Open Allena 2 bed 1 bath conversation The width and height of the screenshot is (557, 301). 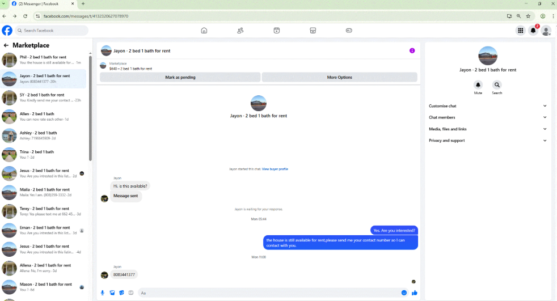[x=43, y=268]
